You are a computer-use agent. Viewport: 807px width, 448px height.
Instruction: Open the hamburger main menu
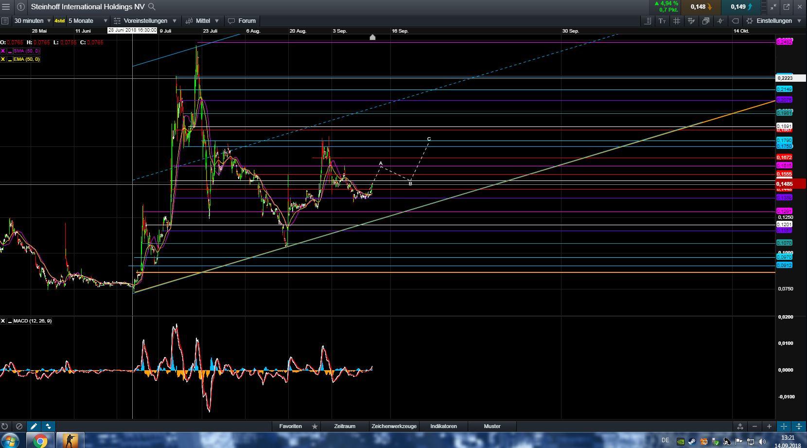pos(6,7)
